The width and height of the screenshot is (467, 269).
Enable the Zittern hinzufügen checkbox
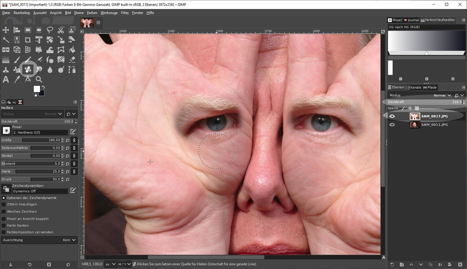click(4, 204)
